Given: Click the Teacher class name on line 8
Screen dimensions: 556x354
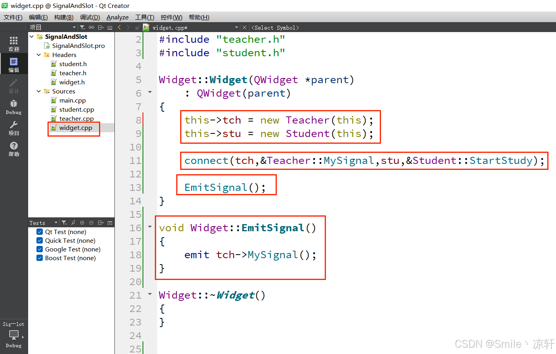Looking at the screenshot, I should (x=308, y=120).
